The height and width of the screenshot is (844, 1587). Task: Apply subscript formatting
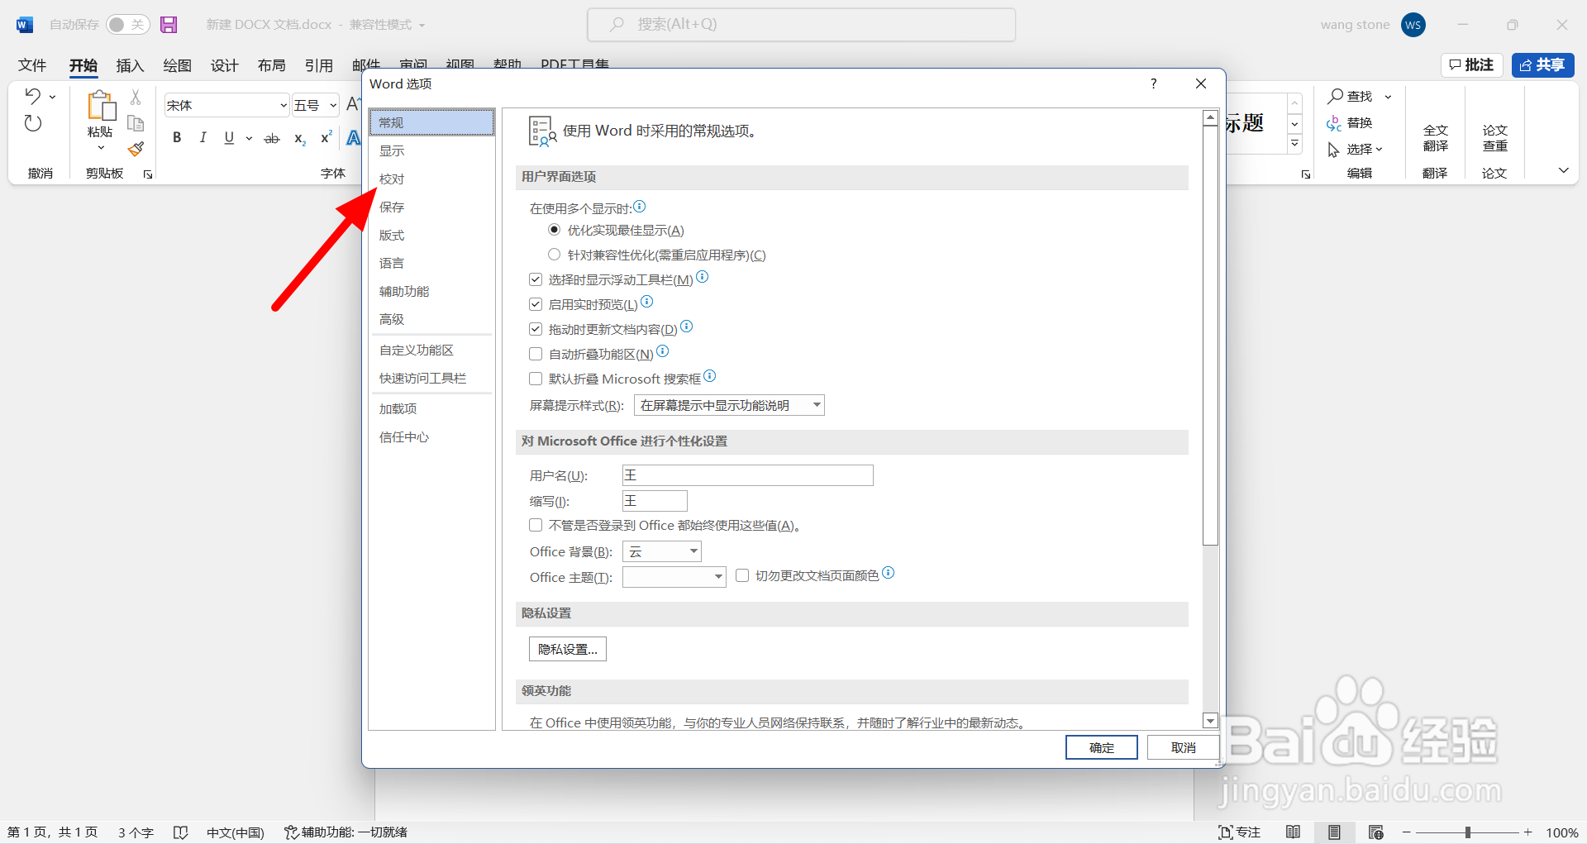(300, 139)
